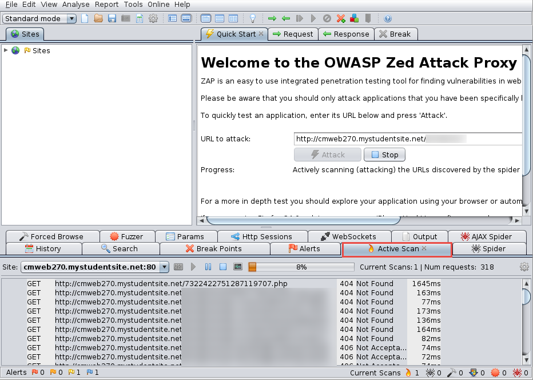Viewport: 533px width, 380px height.
Task: Click the 8% active scan progress bar
Action: pos(301,267)
